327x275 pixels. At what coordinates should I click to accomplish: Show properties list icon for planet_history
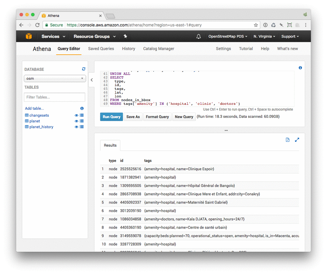pyautogui.click(x=82, y=127)
